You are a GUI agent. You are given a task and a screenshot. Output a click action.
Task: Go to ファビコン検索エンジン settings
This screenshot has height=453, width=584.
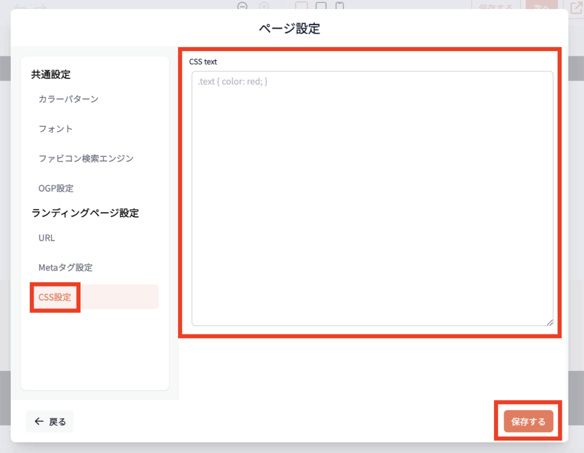(x=86, y=158)
